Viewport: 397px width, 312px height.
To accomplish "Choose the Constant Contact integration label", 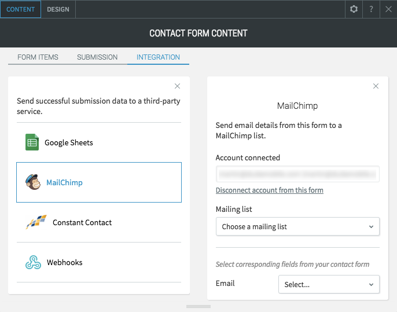I will (82, 222).
